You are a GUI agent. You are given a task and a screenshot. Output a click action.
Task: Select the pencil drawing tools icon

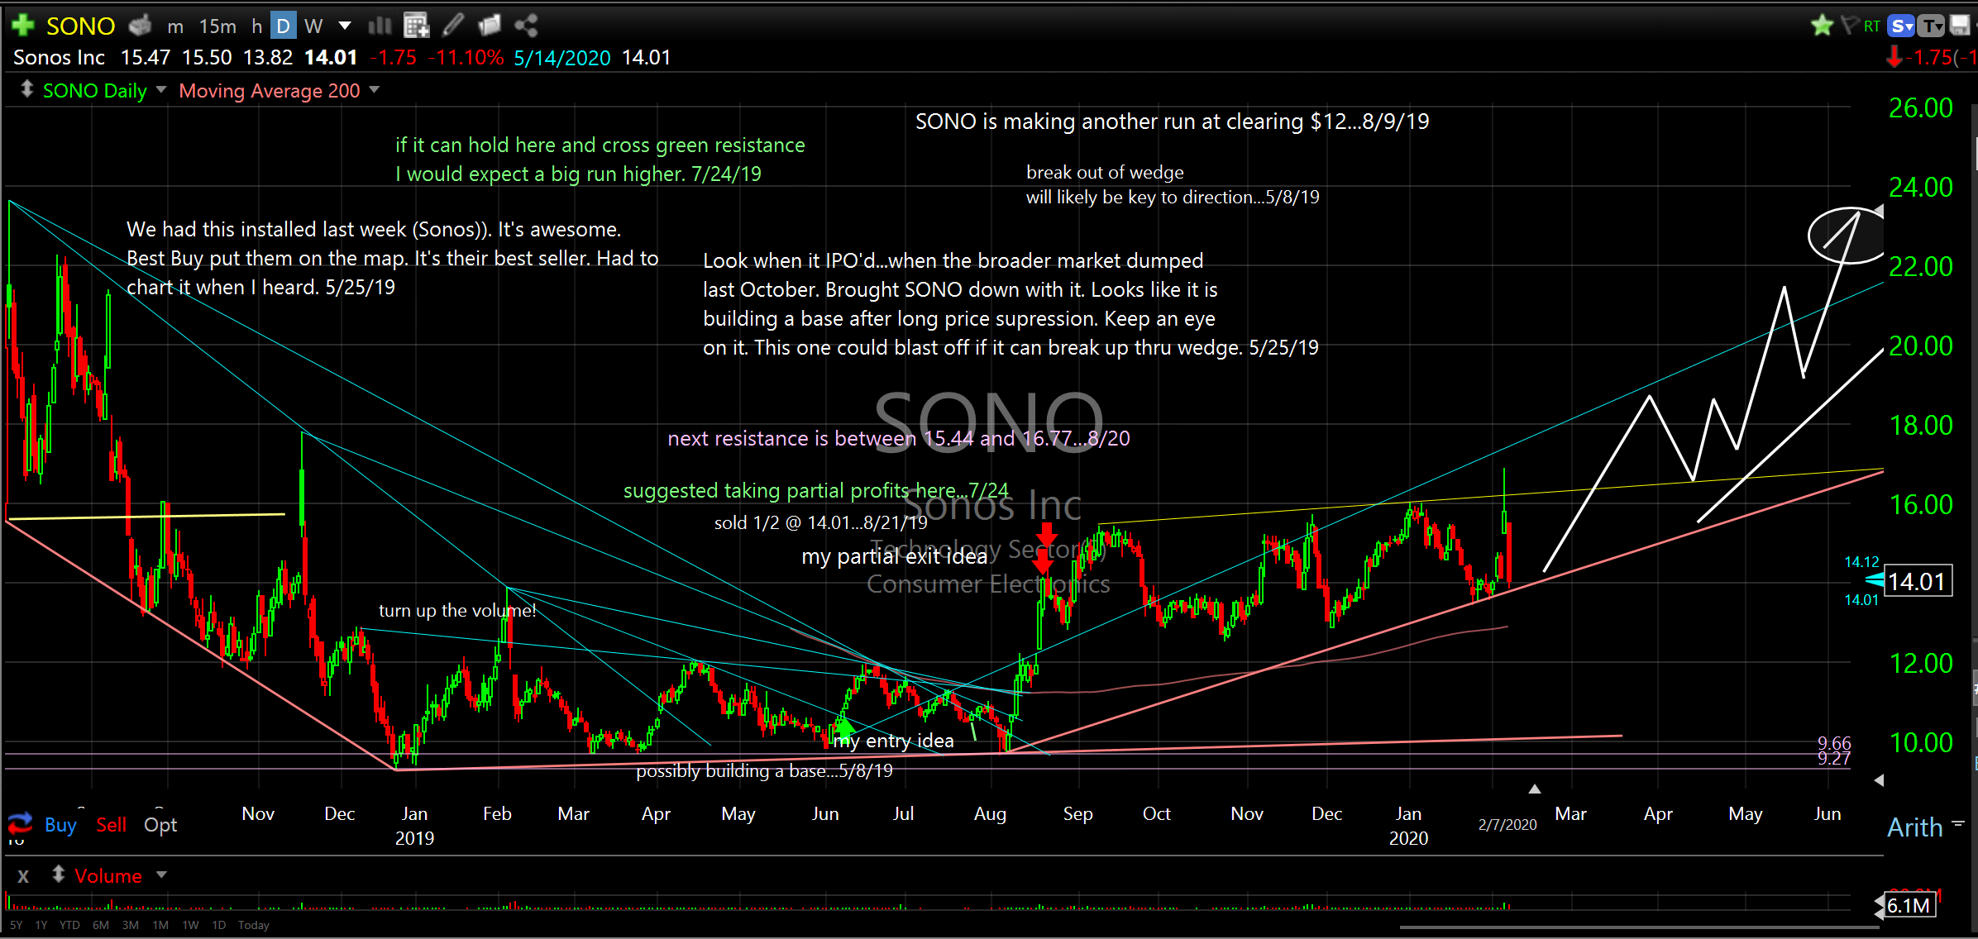tap(452, 26)
